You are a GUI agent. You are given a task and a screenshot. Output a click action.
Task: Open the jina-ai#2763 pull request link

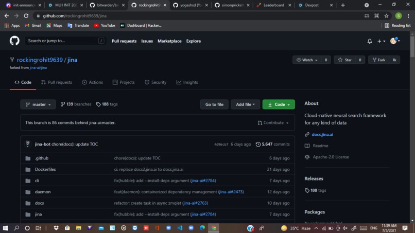point(195,203)
